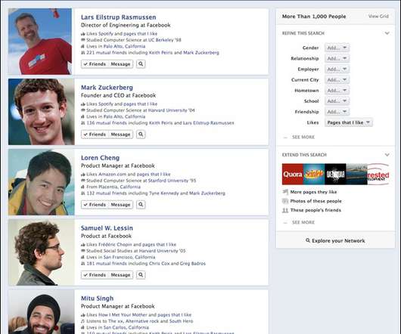Click the Explore your Network button

335,240
